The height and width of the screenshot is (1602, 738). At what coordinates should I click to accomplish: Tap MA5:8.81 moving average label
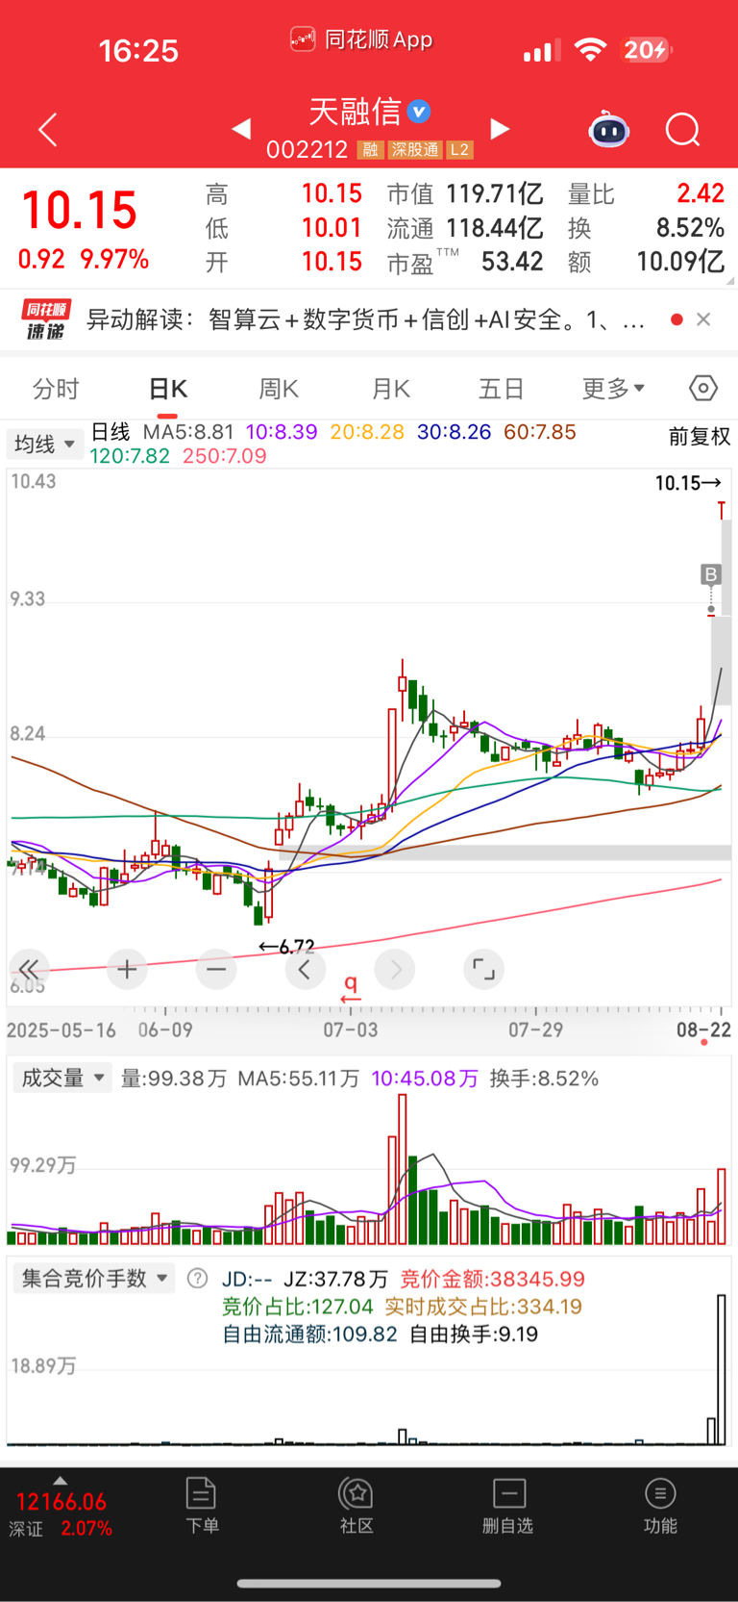pyautogui.click(x=188, y=432)
